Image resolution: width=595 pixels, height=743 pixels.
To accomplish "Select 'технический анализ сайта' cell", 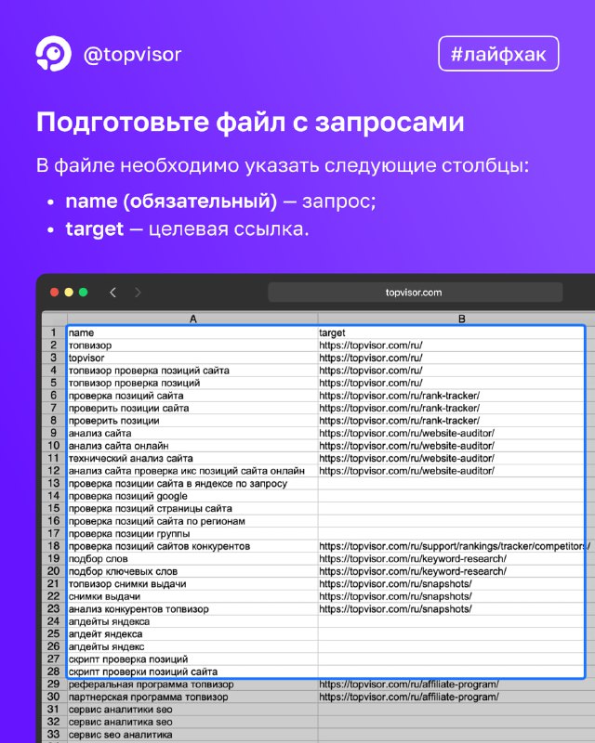I will pyautogui.click(x=192, y=458).
